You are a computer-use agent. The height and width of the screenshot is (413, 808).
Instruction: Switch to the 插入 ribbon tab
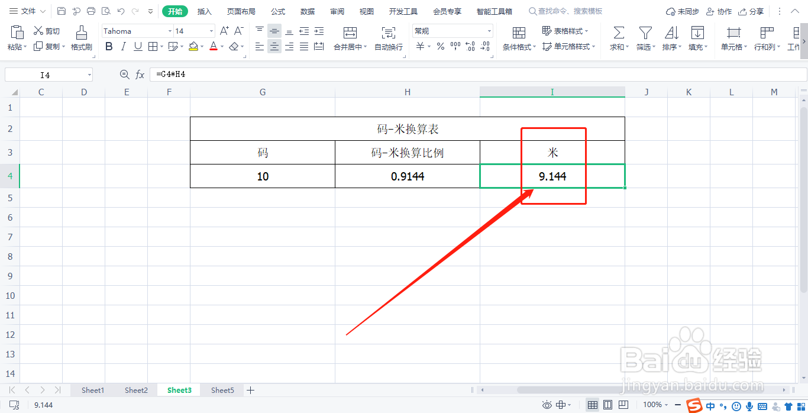point(204,11)
